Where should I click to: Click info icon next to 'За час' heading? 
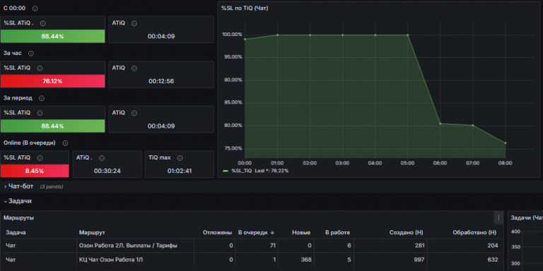pos(31,54)
